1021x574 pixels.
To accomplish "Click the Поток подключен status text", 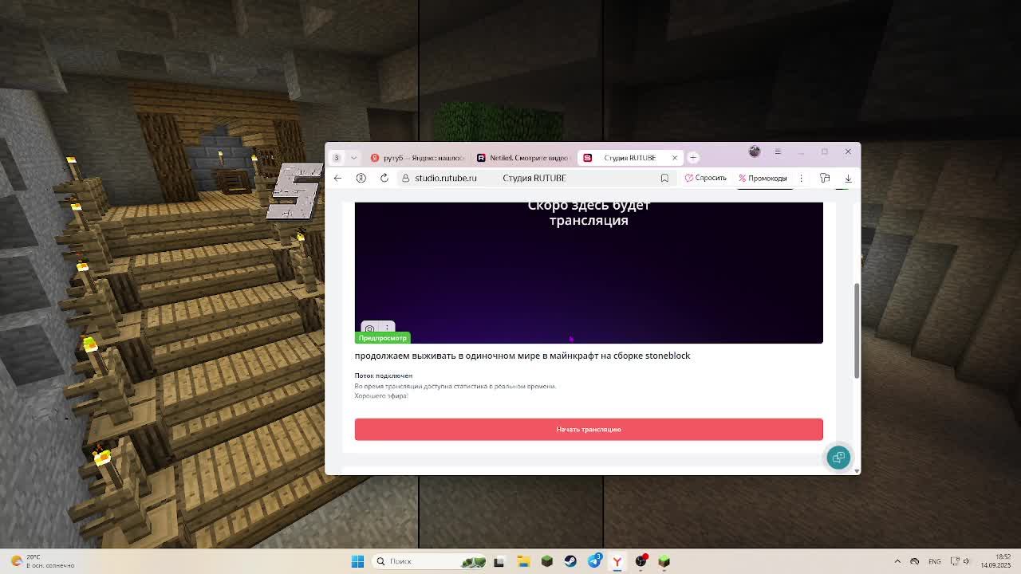I will coord(384,375).
